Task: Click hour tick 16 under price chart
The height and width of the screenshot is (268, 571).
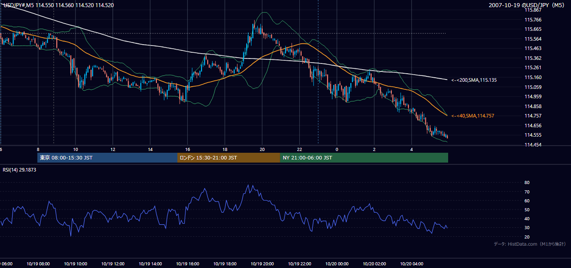Action: point(187,149)
